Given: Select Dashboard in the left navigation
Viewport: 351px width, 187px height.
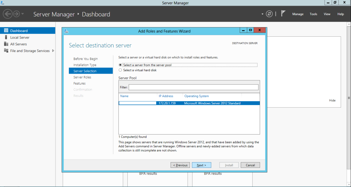Looking at the screenshot, I should (28, 31).
